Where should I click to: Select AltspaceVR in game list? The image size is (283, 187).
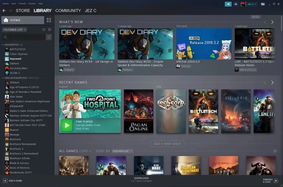(x=17, y=106)
